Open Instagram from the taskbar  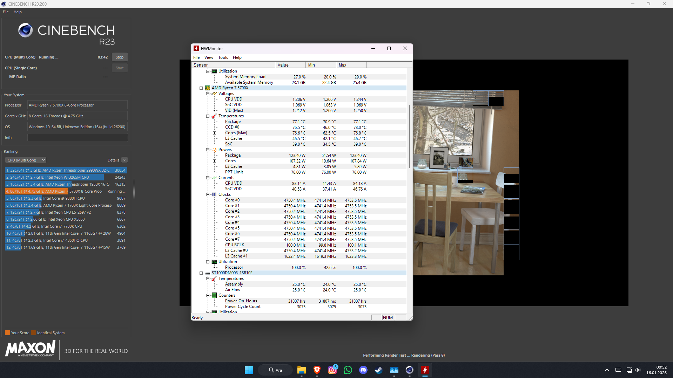pos(332,370)
